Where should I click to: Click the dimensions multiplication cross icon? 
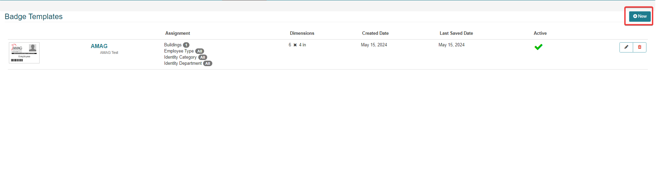(x=295, y=45)
